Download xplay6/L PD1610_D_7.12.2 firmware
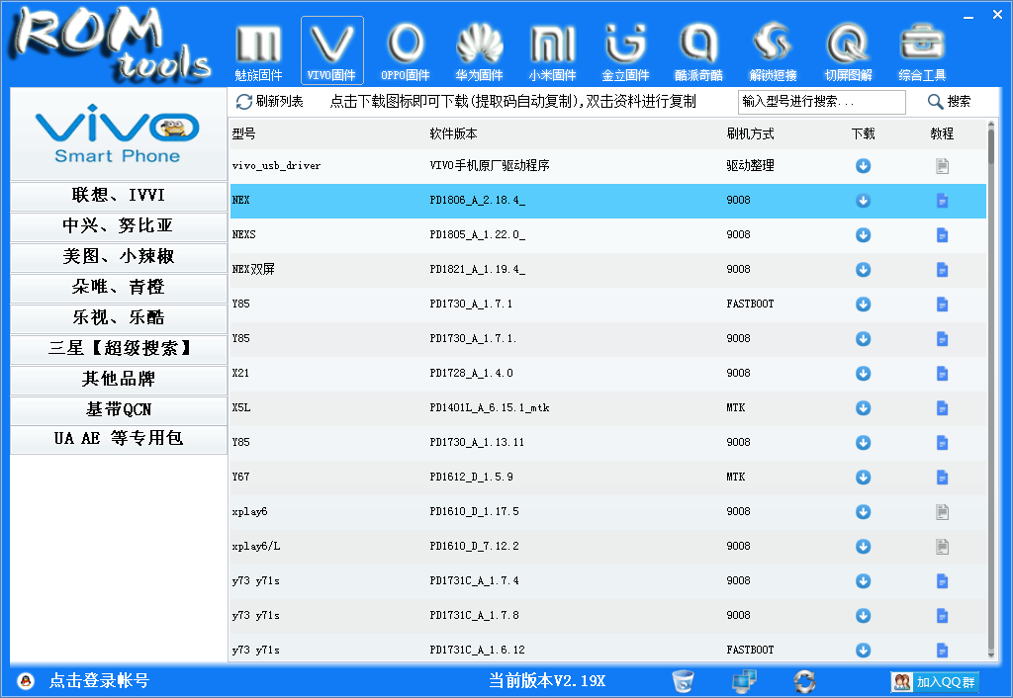Viewport: 1013px width, 698px height. pyautogui.click(x=863, y=547)
